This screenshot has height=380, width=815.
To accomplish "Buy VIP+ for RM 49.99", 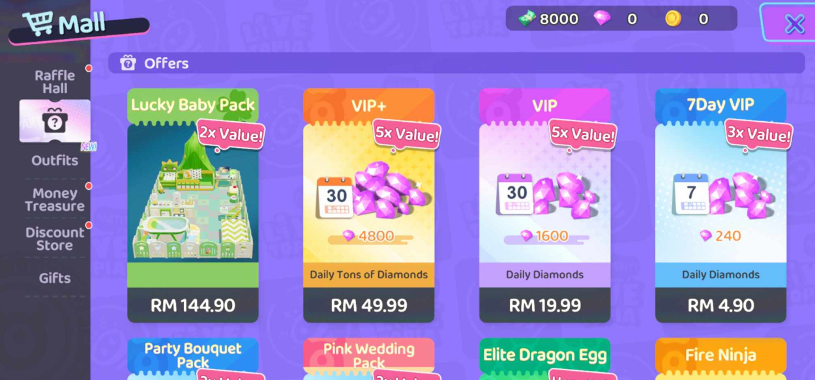I will [369, 305].
